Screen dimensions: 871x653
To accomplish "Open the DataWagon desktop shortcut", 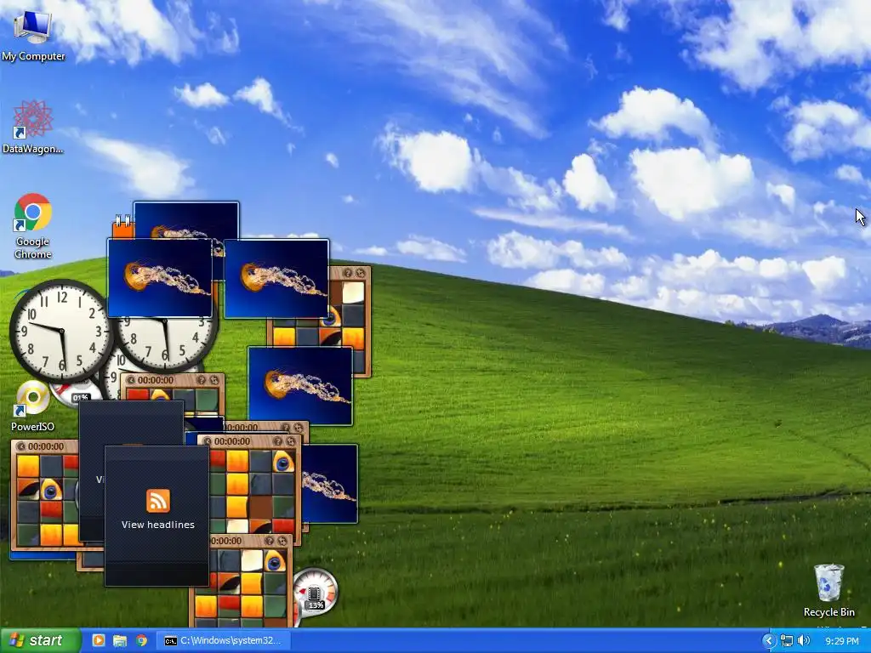I will coord(33,127).
